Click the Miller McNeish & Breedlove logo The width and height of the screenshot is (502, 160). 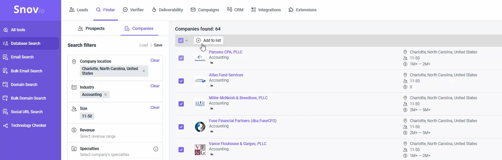coord(200,104)
